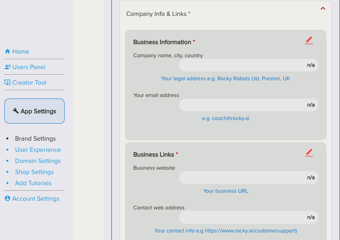This screenshot has width=340, height=240.
Task: Click the Users Panel people icon
Action: [8, 67]
